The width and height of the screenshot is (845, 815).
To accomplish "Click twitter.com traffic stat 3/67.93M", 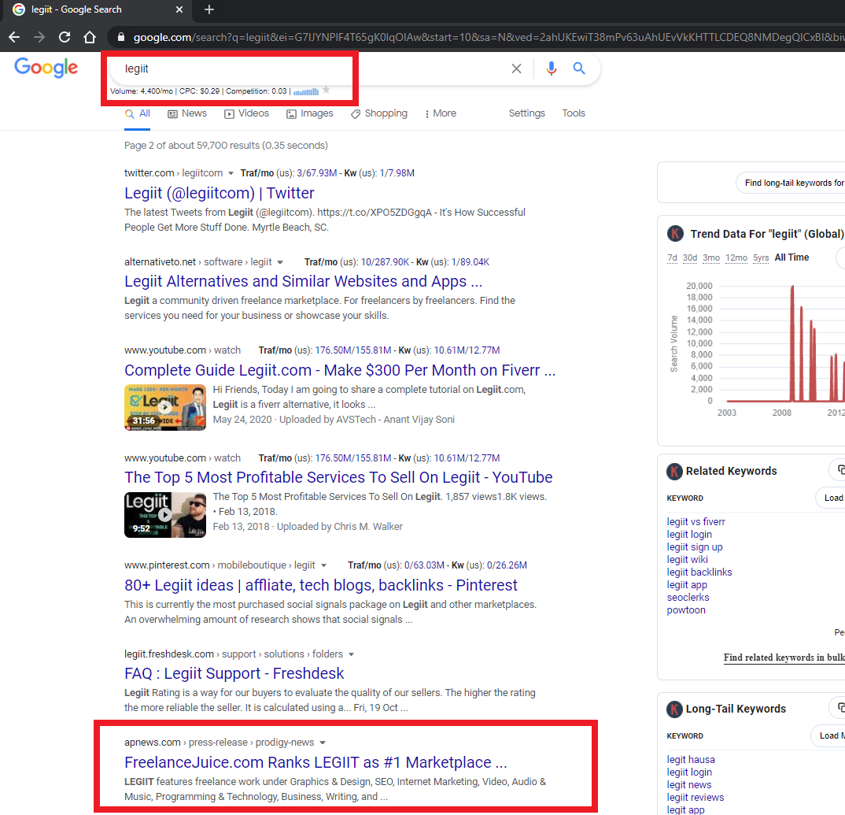I will pos(317,173).
